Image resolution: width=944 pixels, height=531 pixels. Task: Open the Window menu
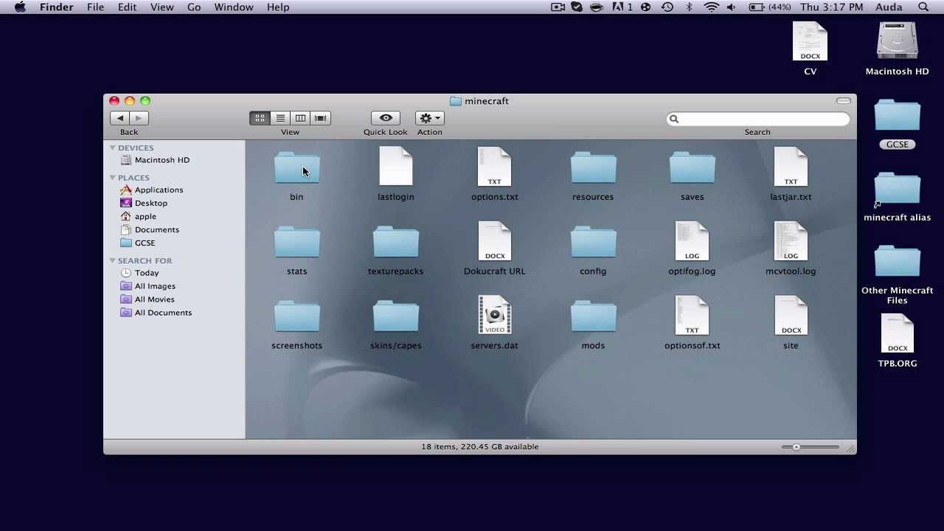pyautogui.click(x=234, y=7)
